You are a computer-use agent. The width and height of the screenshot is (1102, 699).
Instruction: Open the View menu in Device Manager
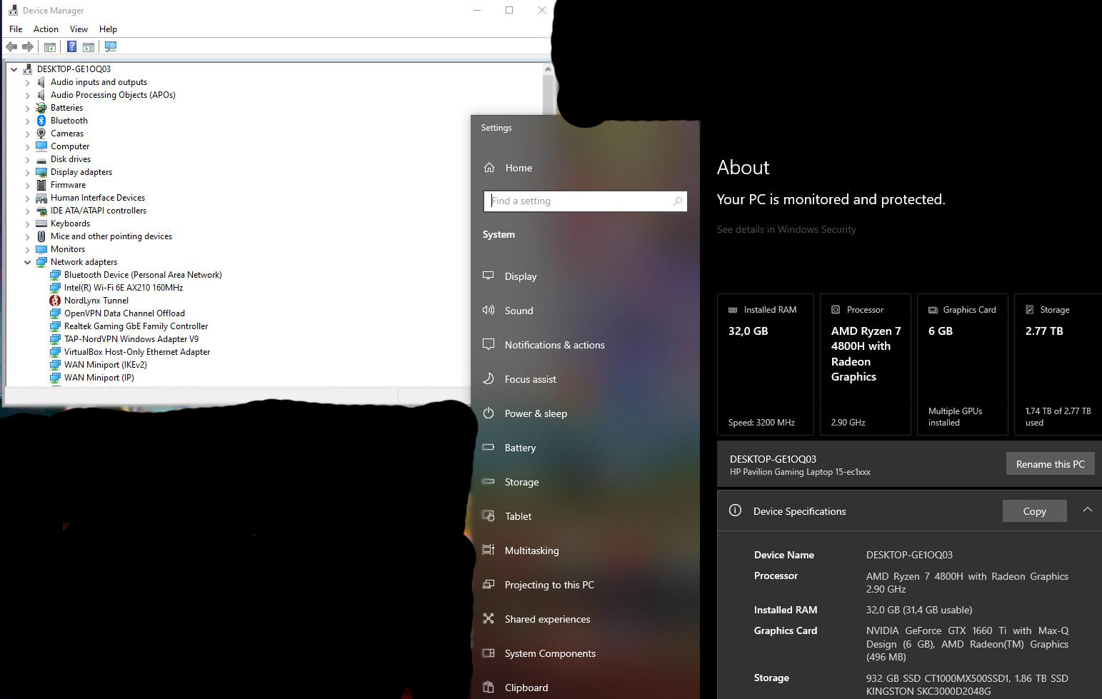coord(79,29)
